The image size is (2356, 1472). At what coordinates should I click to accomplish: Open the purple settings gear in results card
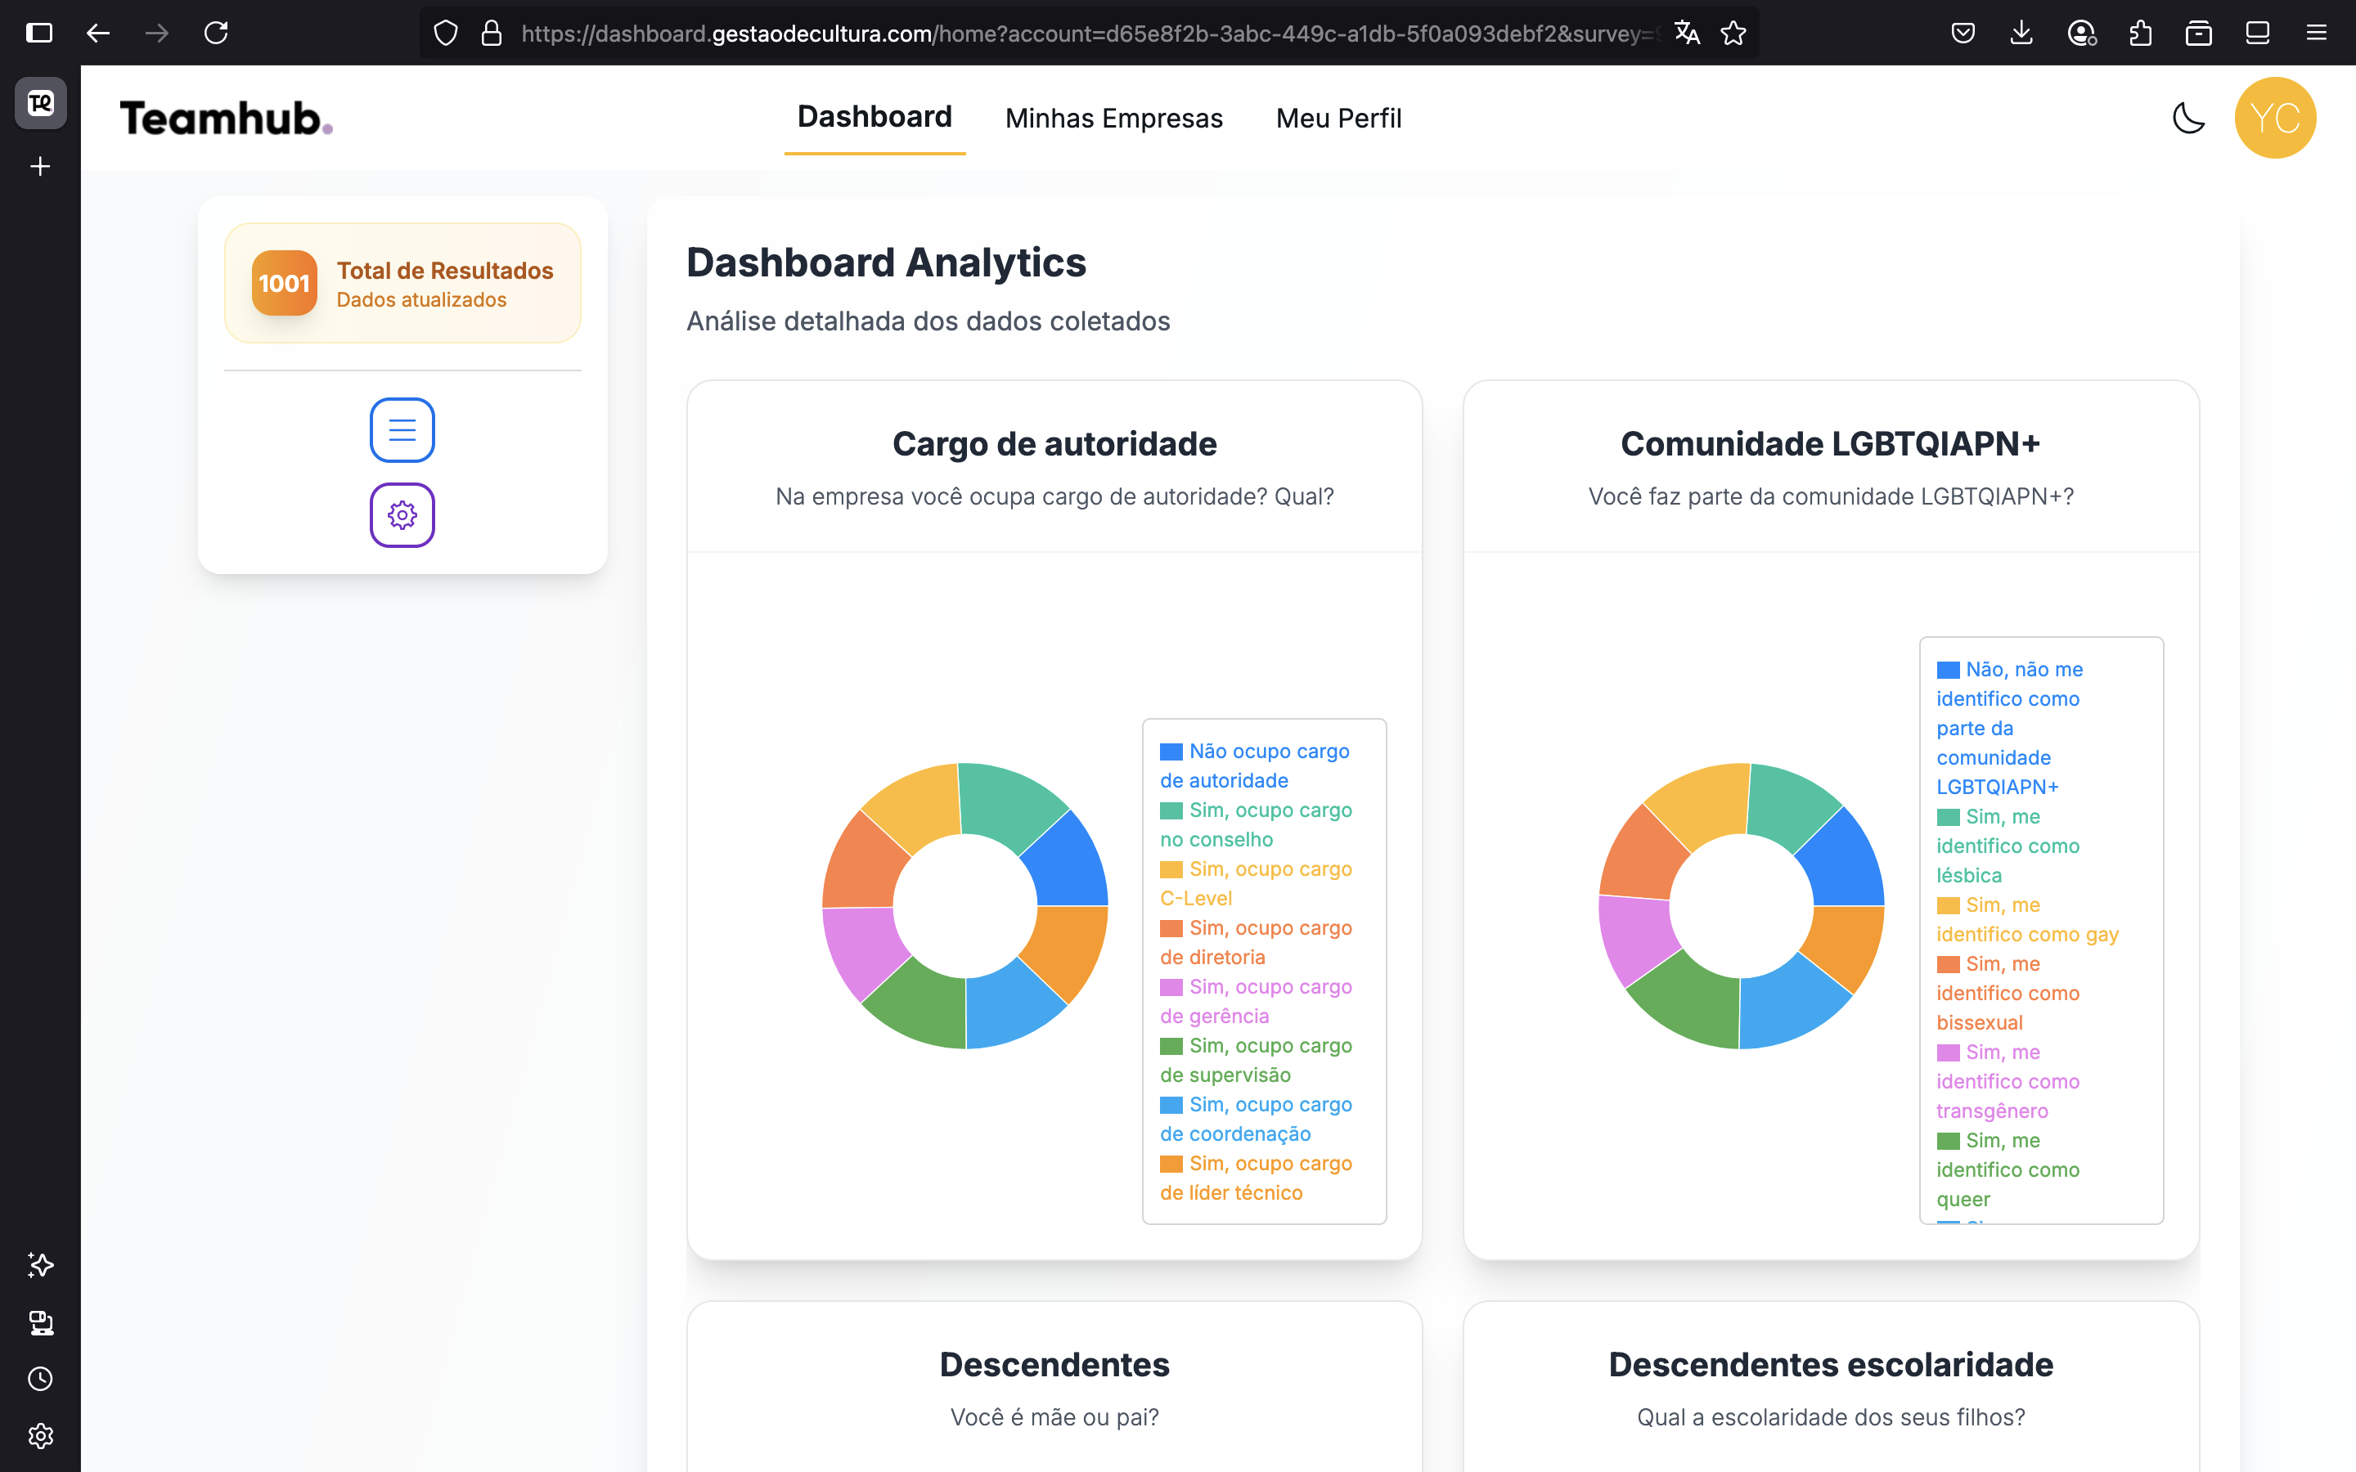click(401, 515)
